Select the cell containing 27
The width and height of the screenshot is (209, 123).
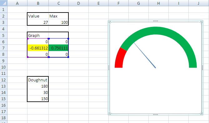coord(38,22)
